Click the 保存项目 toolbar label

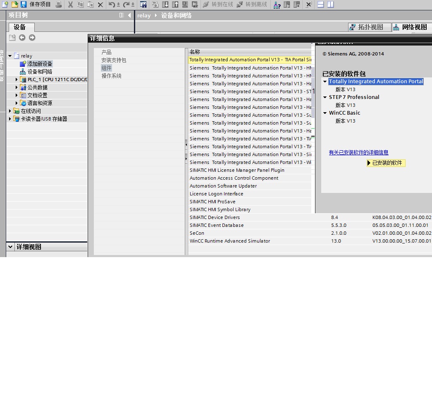coord(40,5)
